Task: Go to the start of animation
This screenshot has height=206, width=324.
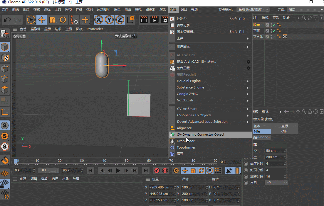Action: (90, 171)
